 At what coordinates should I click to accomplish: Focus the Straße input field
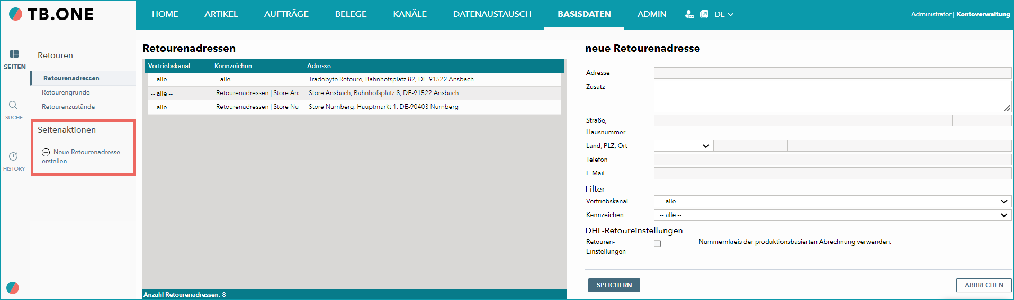(x=803, y=120)
